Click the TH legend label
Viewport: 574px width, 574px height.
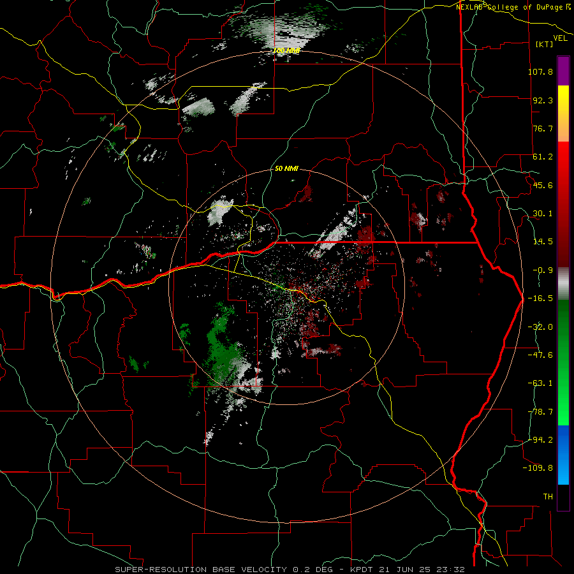548,497
